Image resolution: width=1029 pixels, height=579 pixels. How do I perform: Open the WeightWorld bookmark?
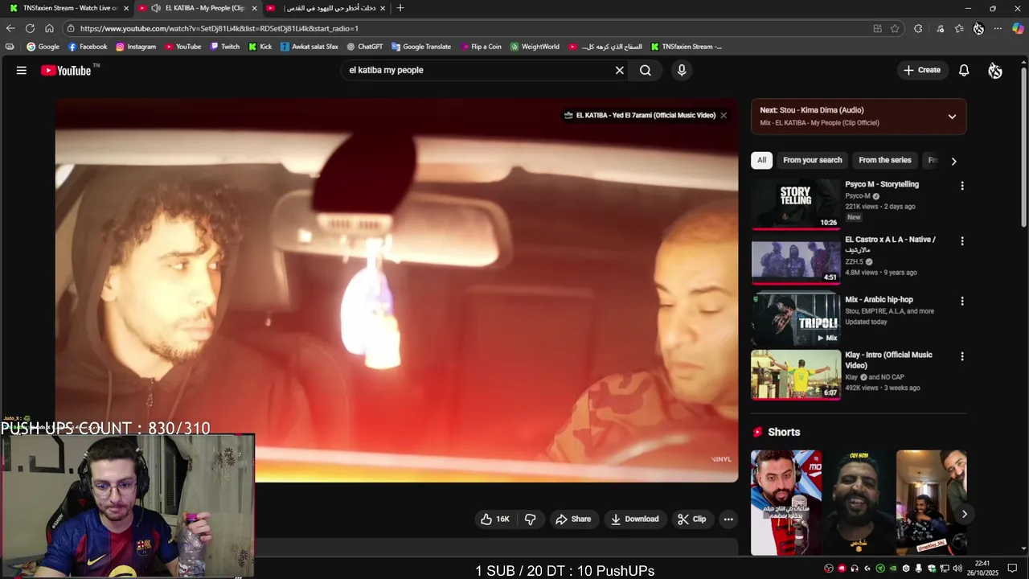535,47
